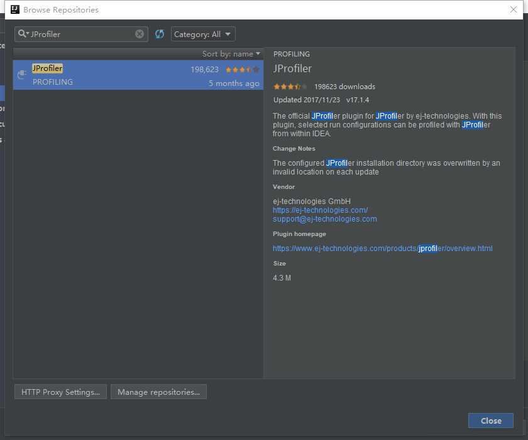Click the star rating in details panel

(290, 87)
